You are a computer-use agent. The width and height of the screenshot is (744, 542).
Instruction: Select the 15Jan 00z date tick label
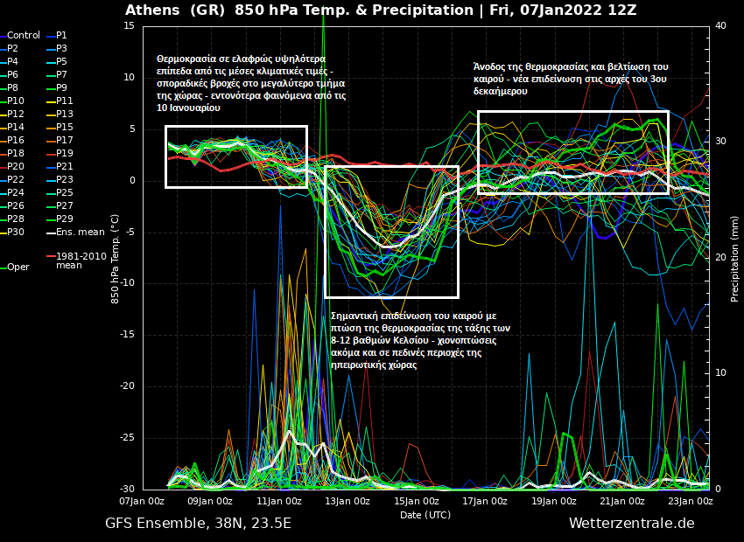416,502
